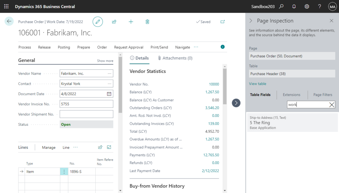Collapse FactBox pane with round arrow

[236, 103]
